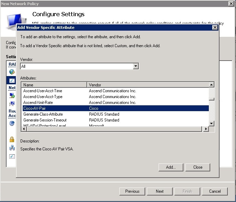Screen dimensions: 236x202
Task: Click the horizontal scrollbar right arrow
Action: point(206,129)
